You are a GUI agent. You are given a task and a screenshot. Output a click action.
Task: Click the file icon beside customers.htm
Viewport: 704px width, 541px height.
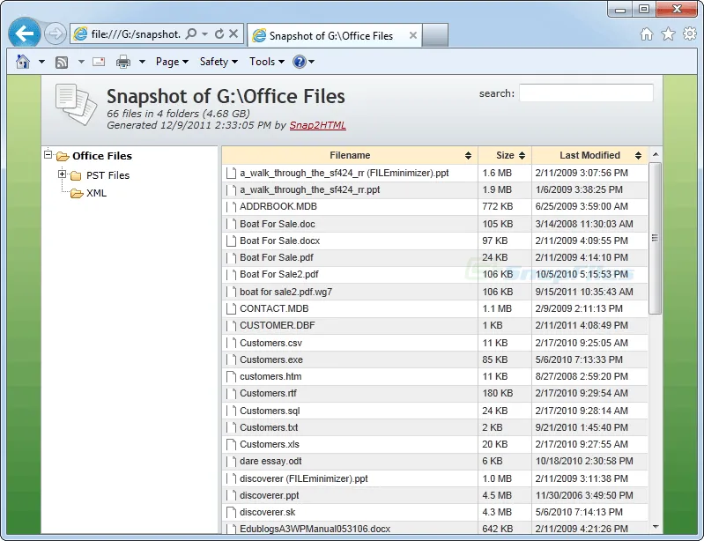(x=231, y=377)
